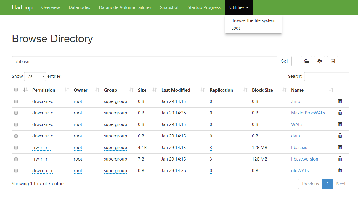Open the oldWALs directory link
This screenshot has height=199, width=358.
click(x=300, y=171)
